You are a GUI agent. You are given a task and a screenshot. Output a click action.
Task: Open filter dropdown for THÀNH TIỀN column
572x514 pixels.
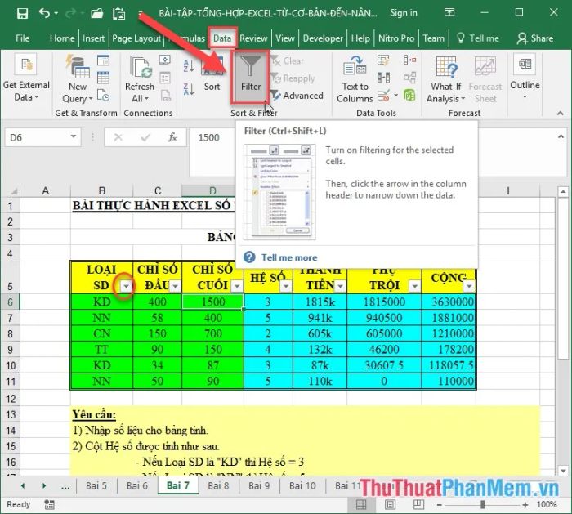(x=341, y=286)
